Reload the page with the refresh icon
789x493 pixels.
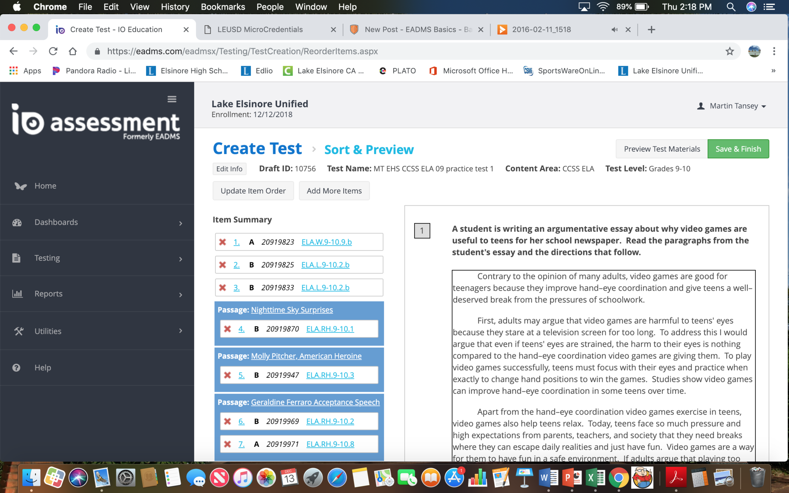pyautogui.click(x=53, y=51)
